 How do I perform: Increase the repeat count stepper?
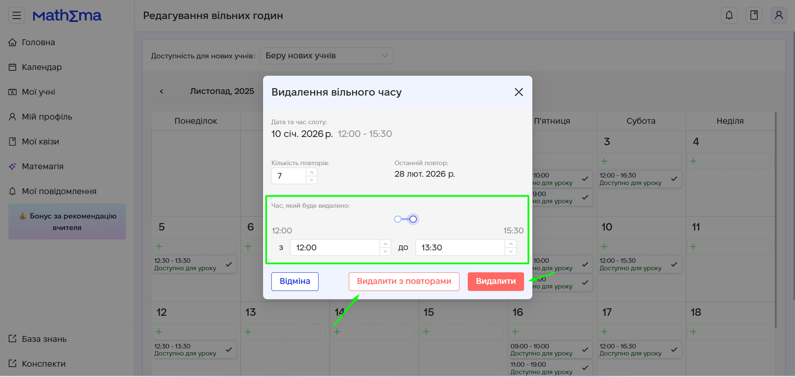click(312, 172)
